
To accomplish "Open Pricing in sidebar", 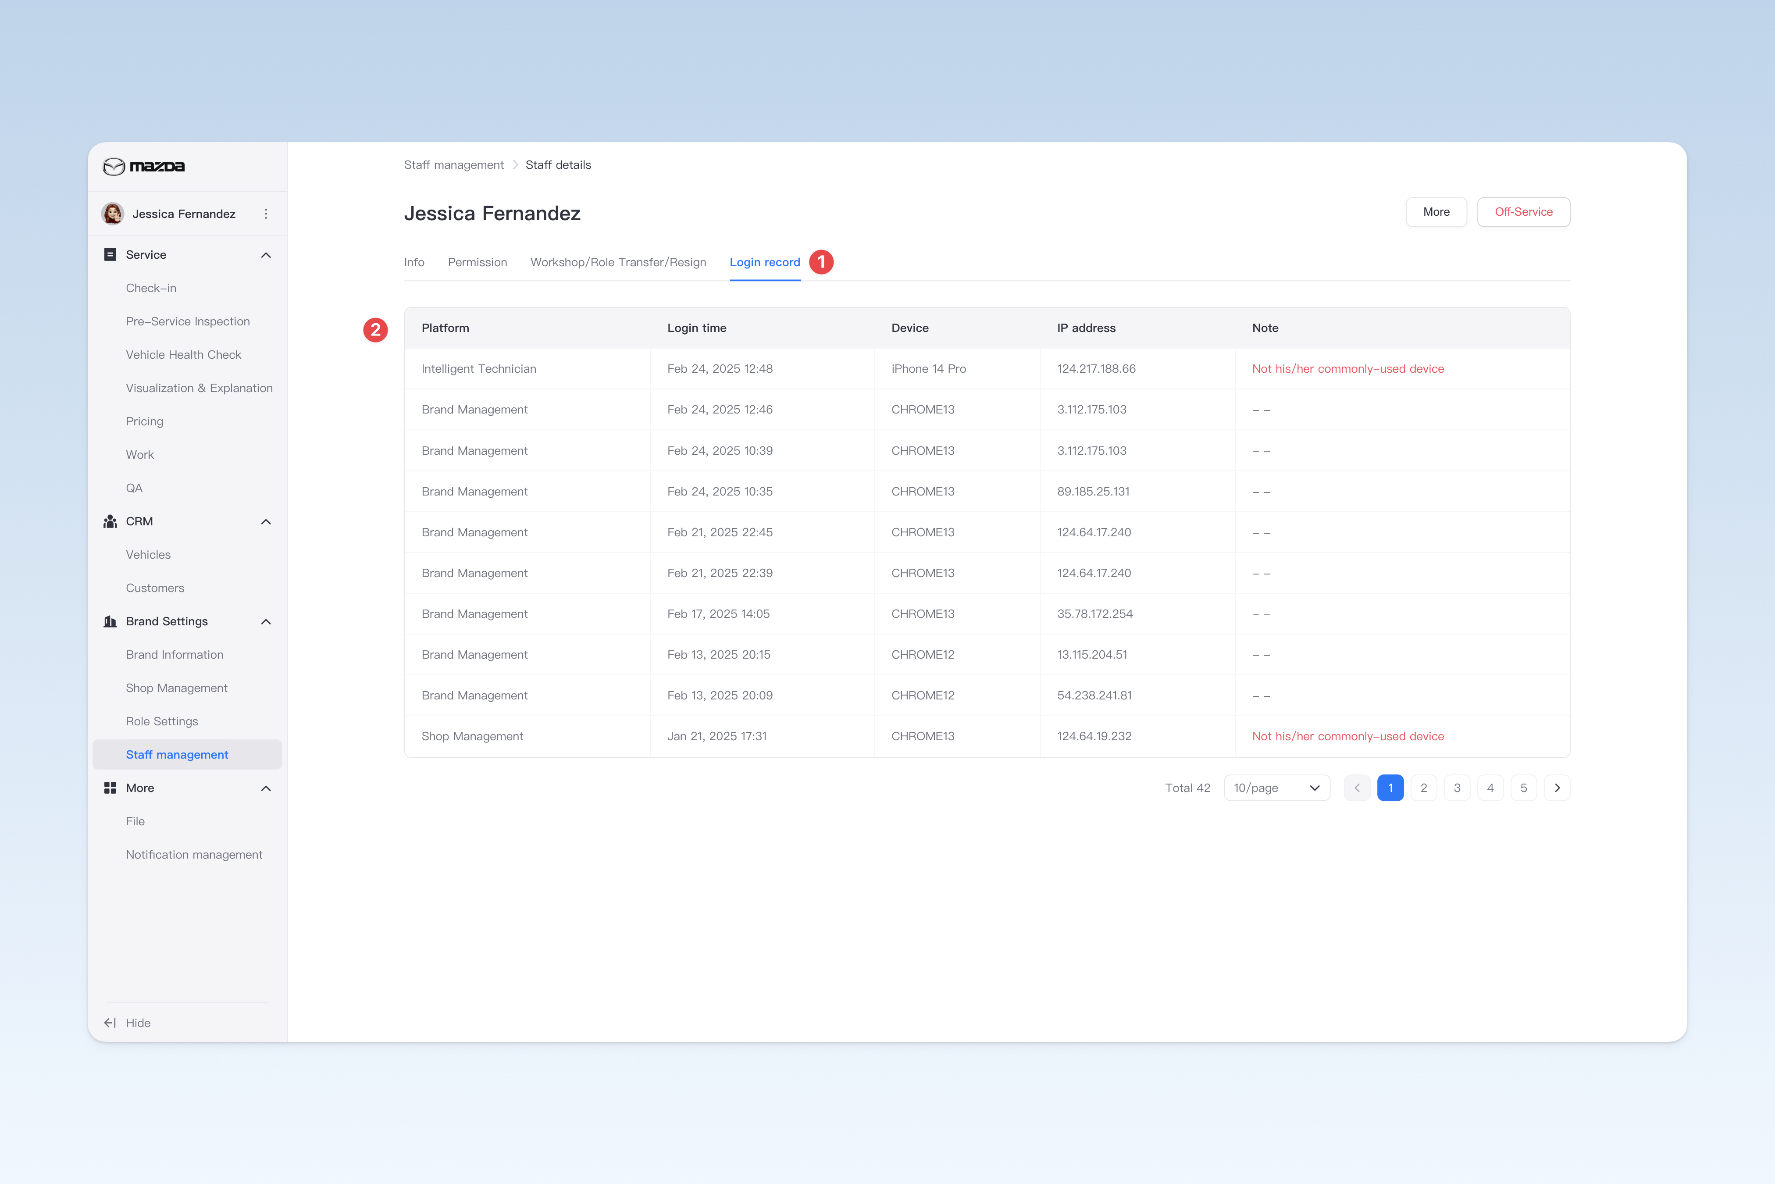I will pos(144,421).
